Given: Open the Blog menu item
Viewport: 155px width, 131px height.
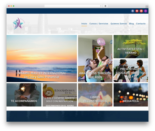Looking at the screenshot, I should click(131, 24).
